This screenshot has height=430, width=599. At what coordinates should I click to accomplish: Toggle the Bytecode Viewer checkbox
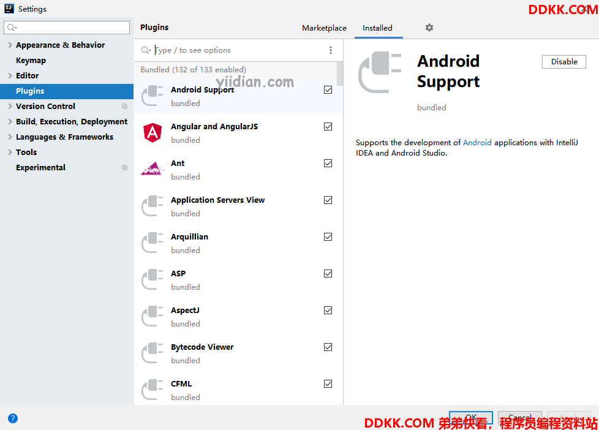pyautogui.click(x=328, y=347)
